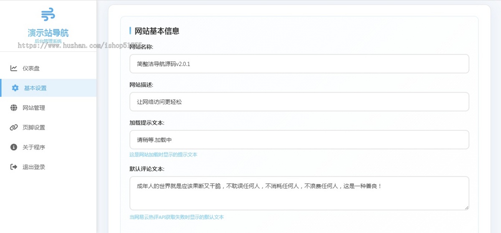Screen dimensions: 501x233
Task: Click the 关于程序 info icon
Action: pyautogui.click(x=14, y=147)
